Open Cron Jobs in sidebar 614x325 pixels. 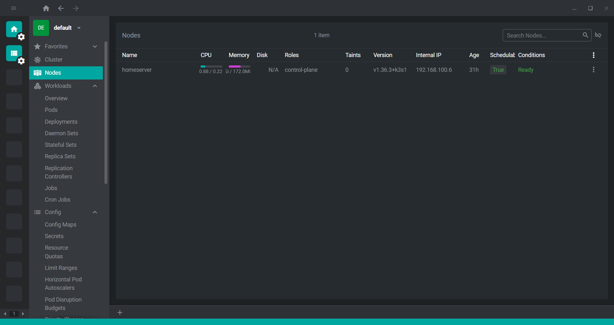(57, 200)
